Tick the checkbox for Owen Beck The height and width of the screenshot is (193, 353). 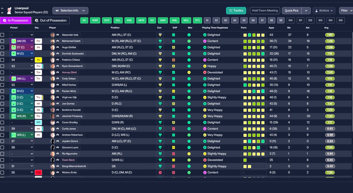pos(2,160)
